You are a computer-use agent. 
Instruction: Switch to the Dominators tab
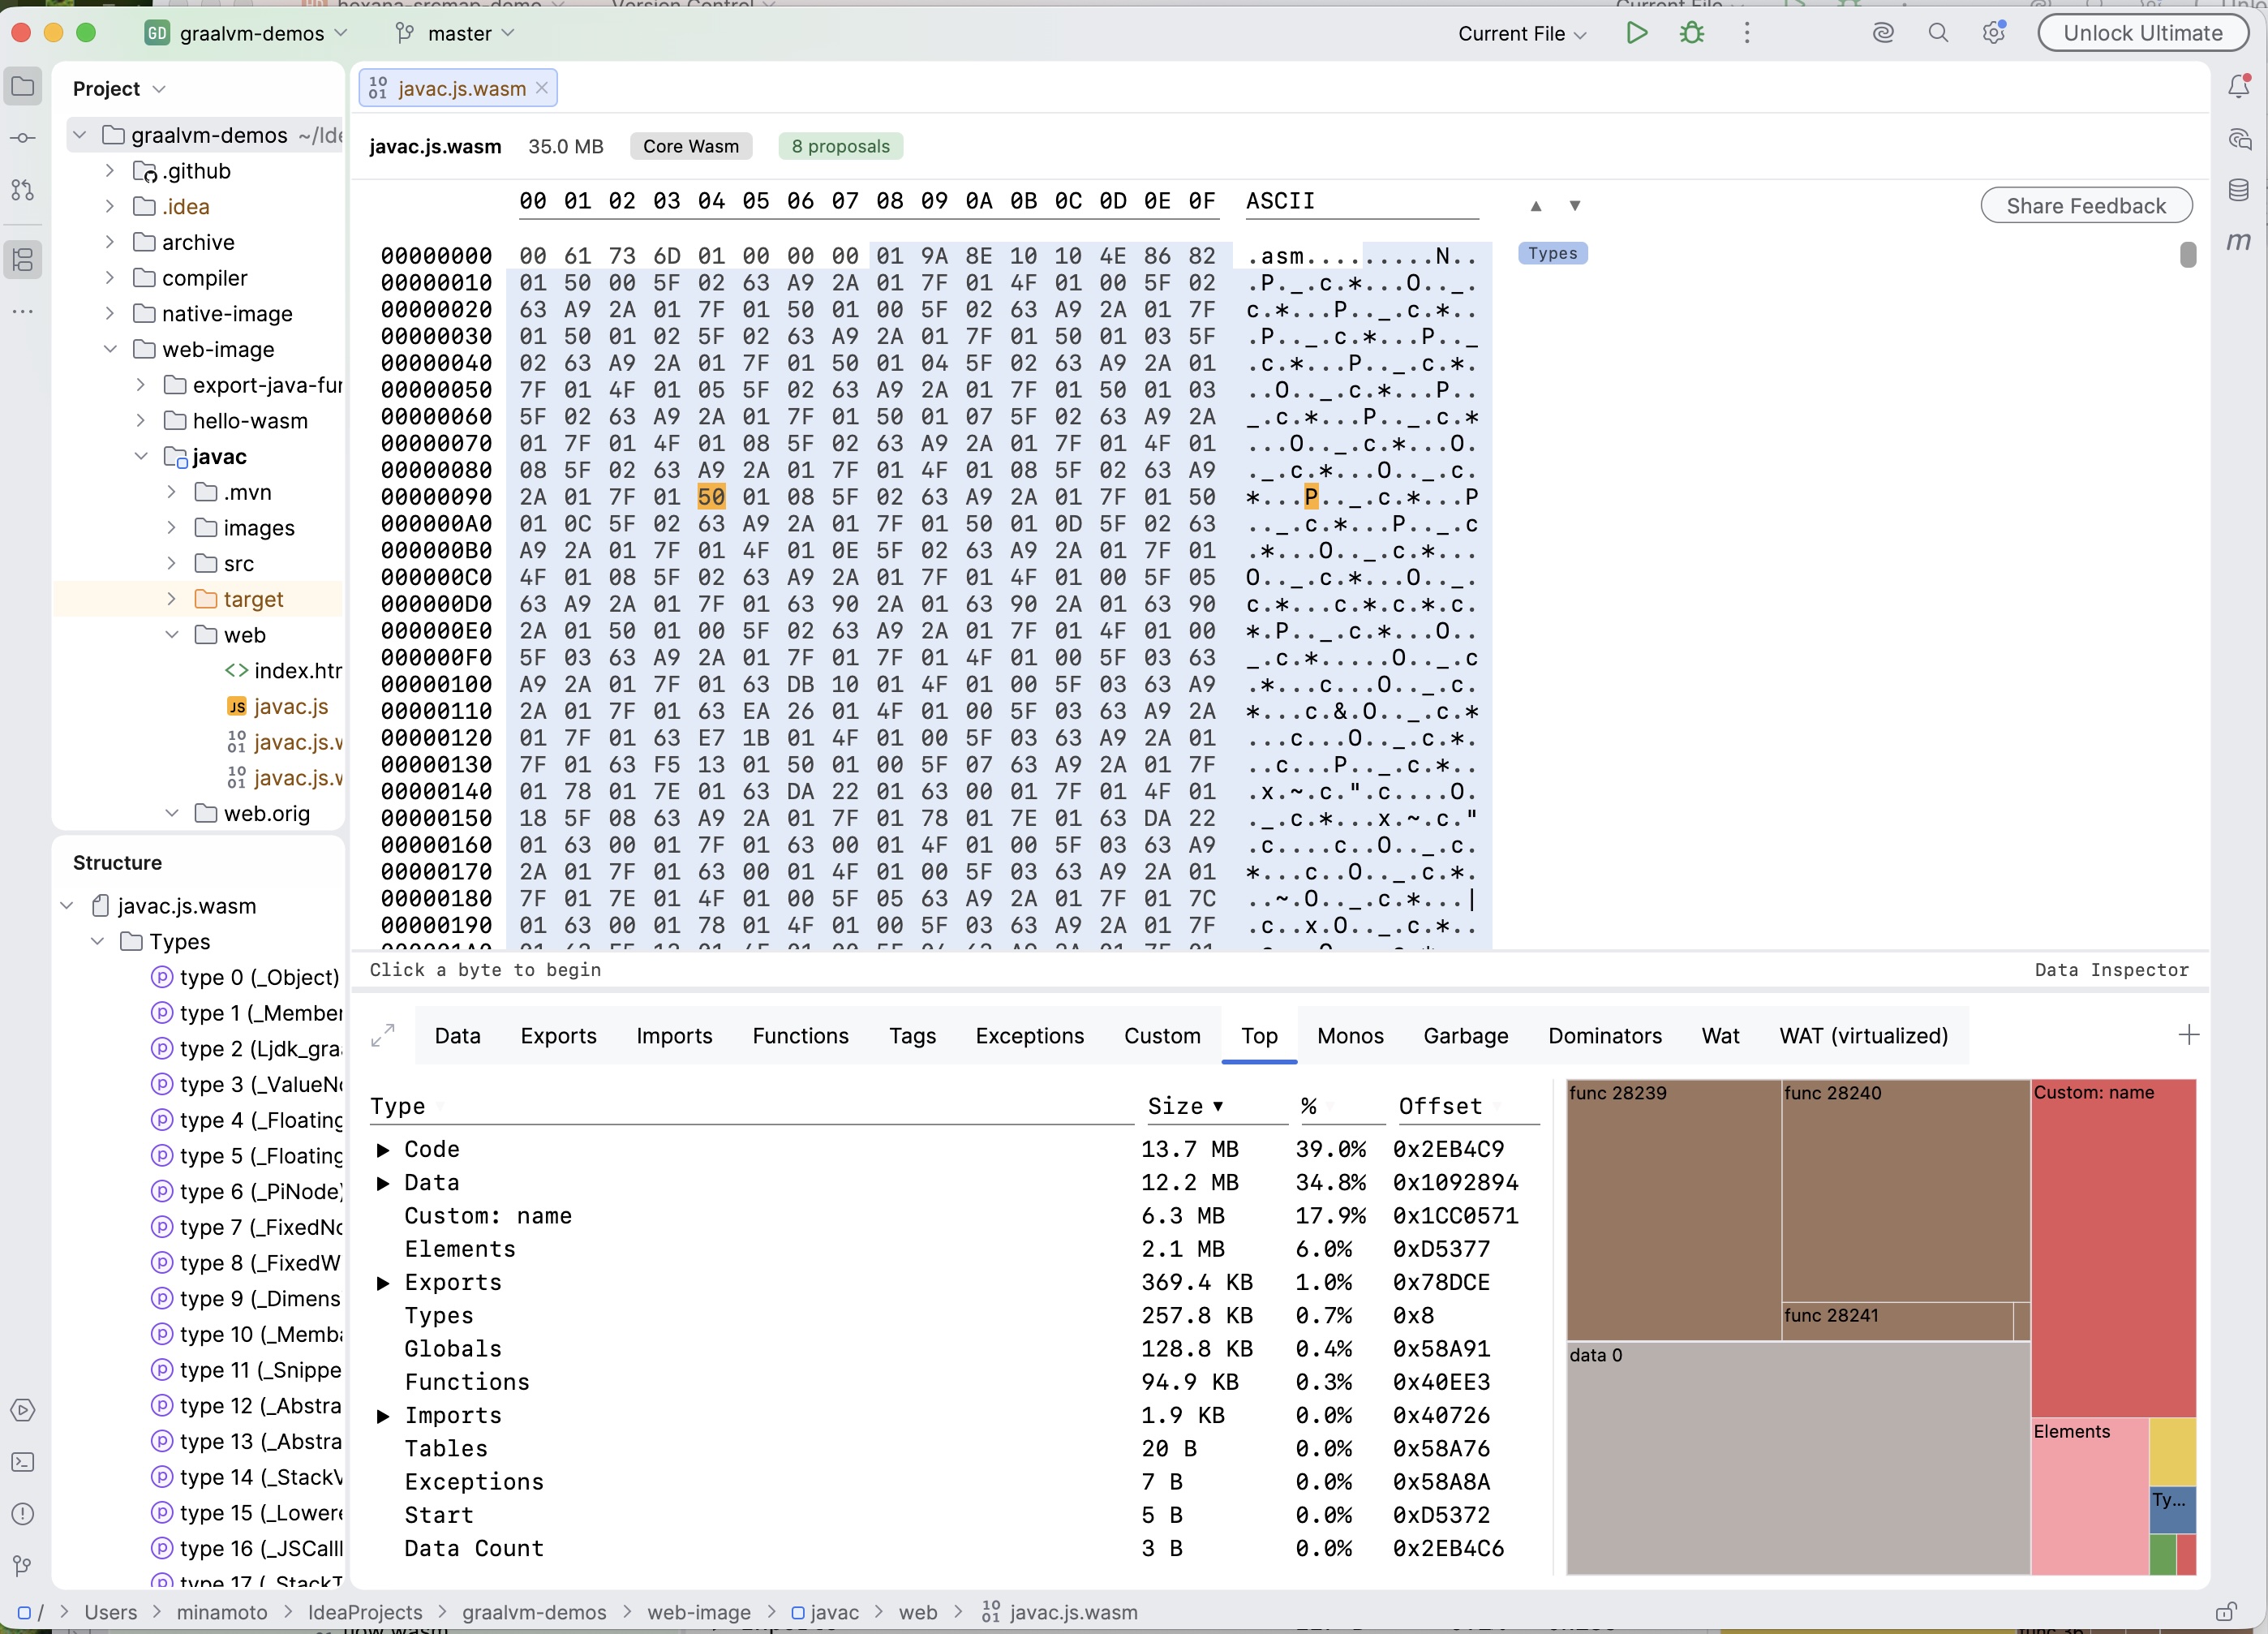(x=1605, y=1035)
